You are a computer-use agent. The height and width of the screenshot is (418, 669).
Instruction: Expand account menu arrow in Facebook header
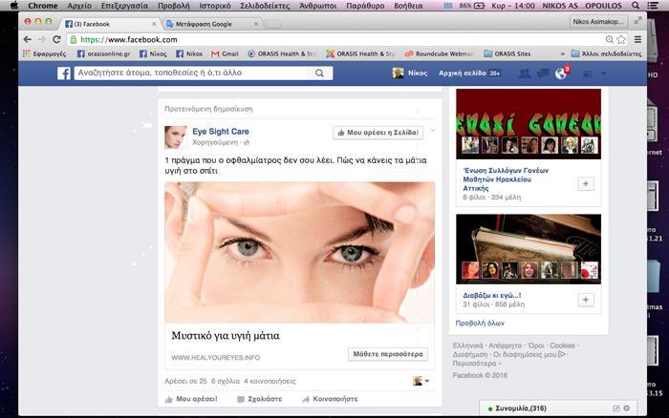tap(603, 73)
